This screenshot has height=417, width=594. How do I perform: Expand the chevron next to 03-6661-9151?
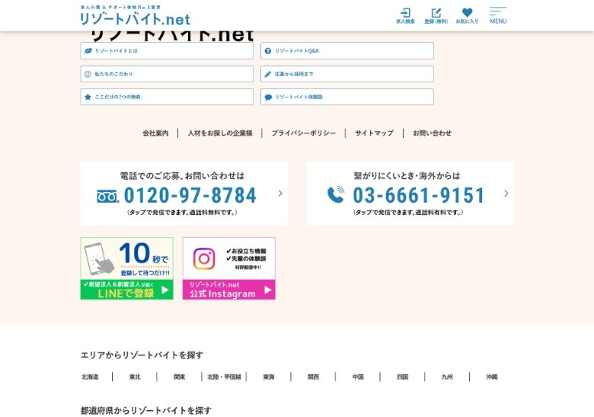(506, 194)
